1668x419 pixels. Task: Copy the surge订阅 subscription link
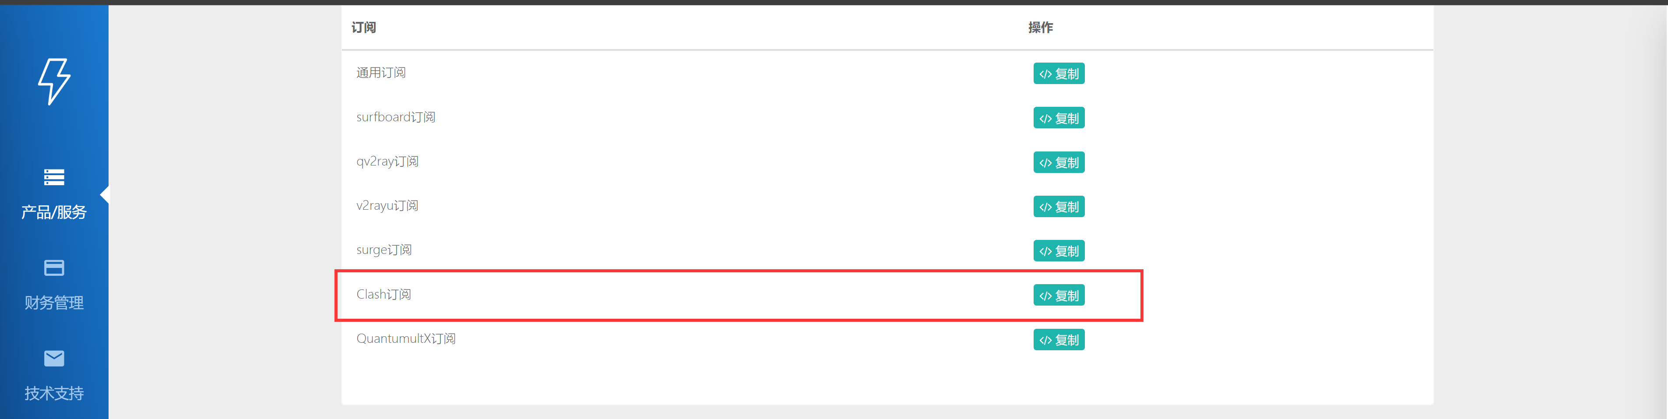pyautogui.click(x=1059, y=251)
